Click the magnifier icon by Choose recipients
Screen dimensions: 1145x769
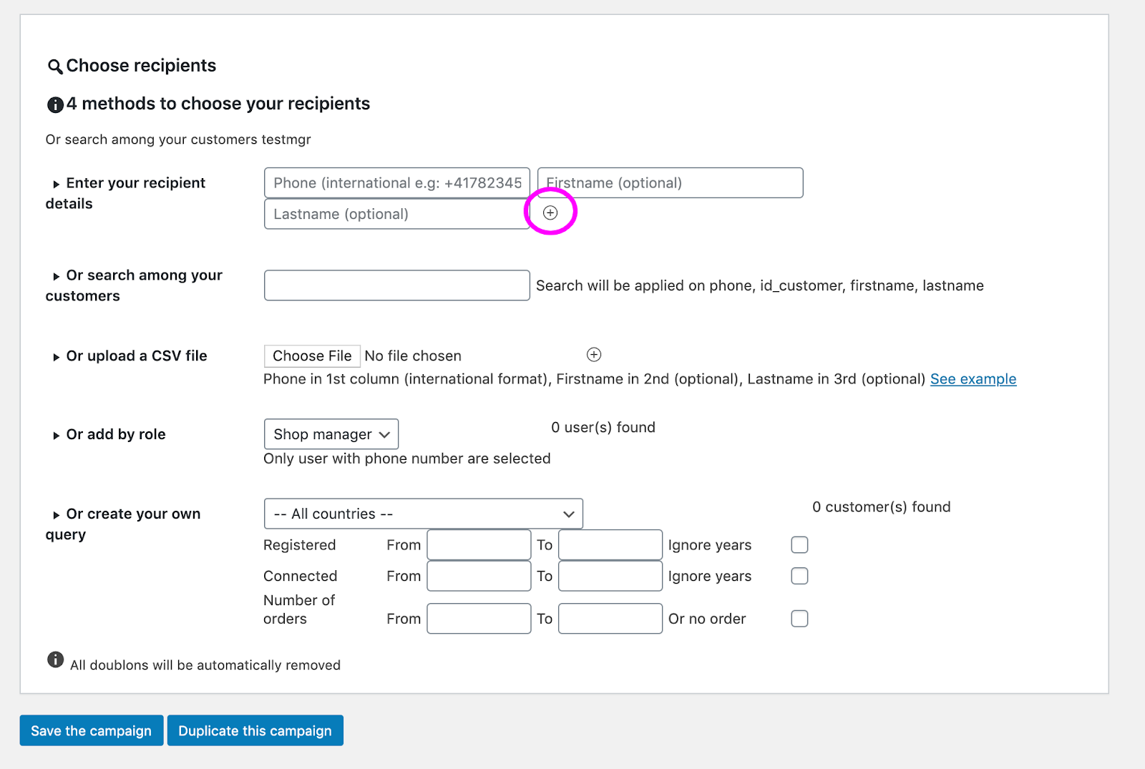[x=55, y=67]
